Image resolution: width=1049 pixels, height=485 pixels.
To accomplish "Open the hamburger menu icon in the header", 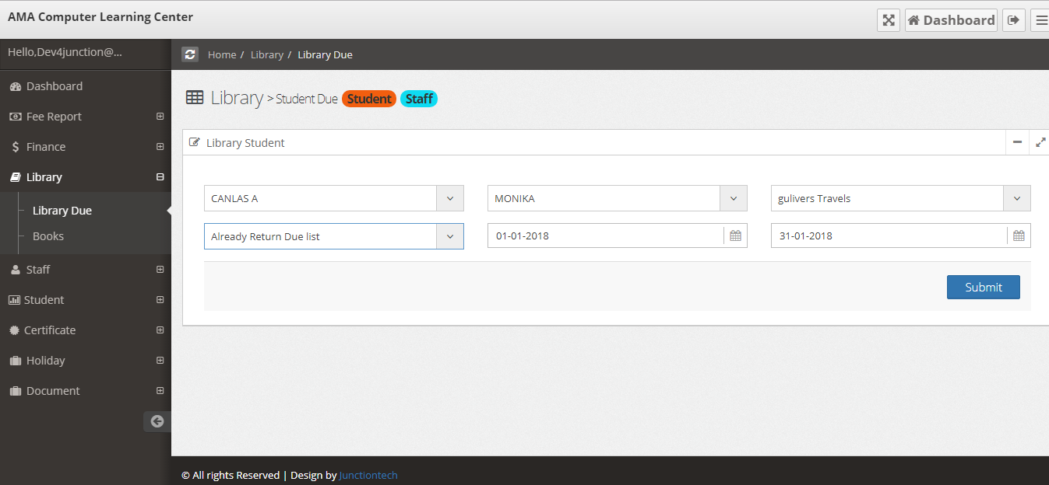I will [1040, 20].
